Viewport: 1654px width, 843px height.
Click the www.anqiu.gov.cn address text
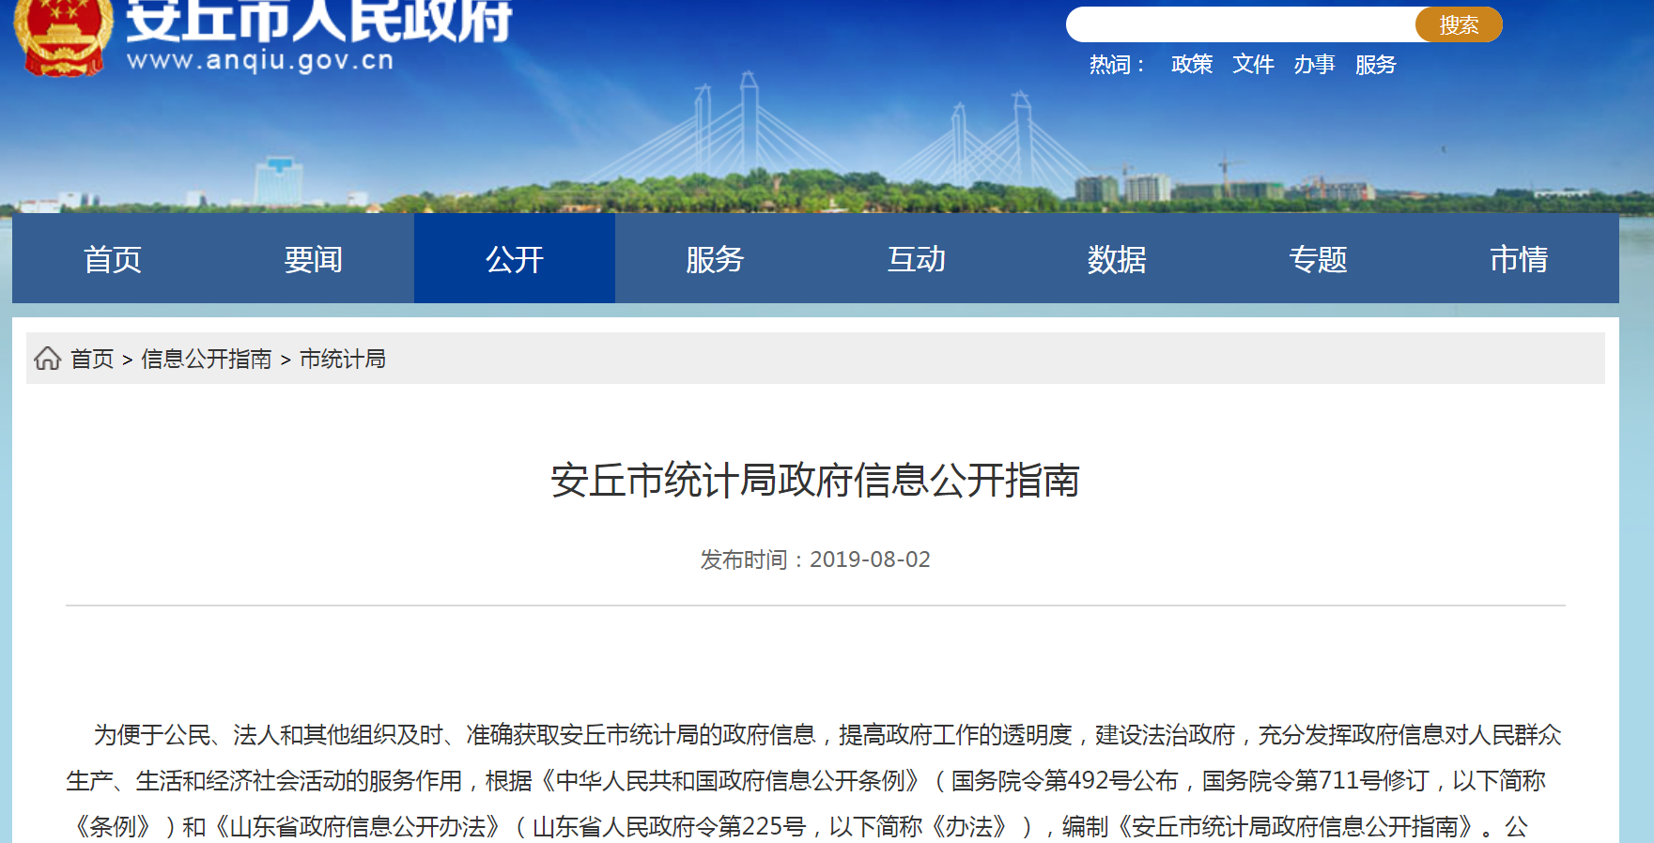pyautogui.click(x=260, y=60)
